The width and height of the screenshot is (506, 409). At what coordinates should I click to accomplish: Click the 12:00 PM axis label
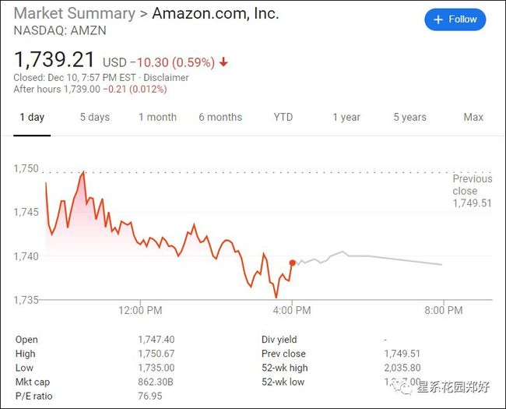click(140, 311)
